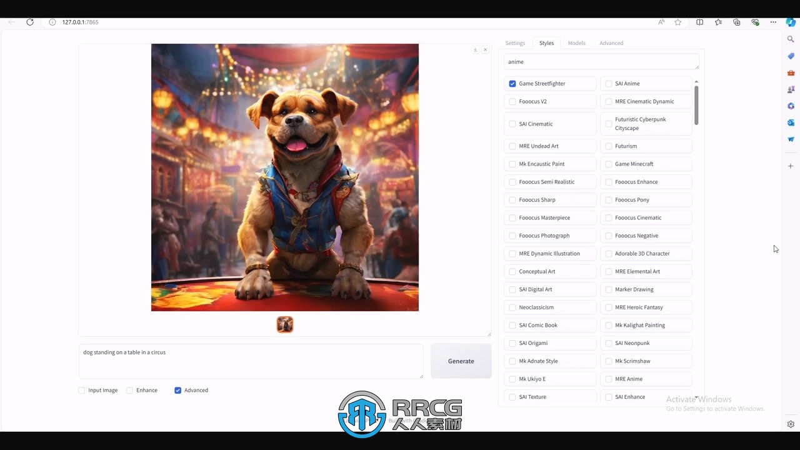Open sidebar Shopping tag icon
Image resolution: width=800 pixels, height=450 pixels.
pos(791,56)
